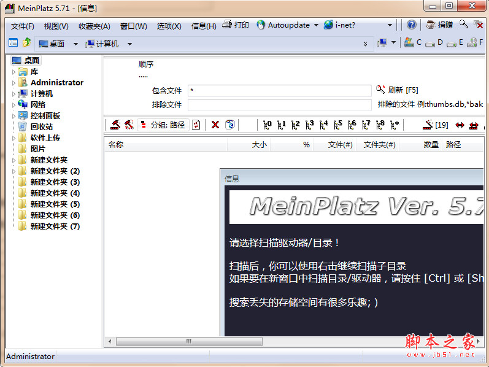The height and width of the screenshot is (367, 489).
Task: Click the red horizontal double-arrow icon
Action: [460, 125]
